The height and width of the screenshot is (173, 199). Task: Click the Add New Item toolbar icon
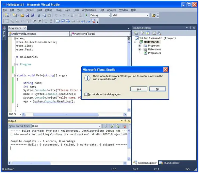[x=15, y=15]
